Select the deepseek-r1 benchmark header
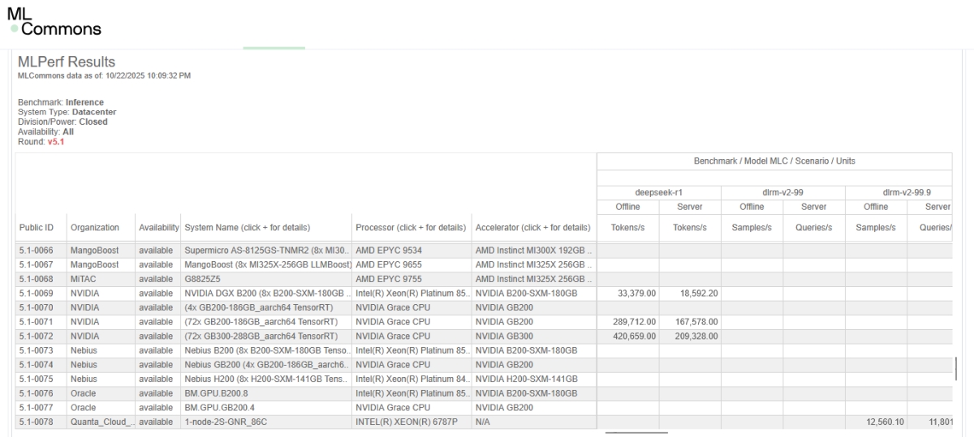The image size is (974, 437). point(658,193)
